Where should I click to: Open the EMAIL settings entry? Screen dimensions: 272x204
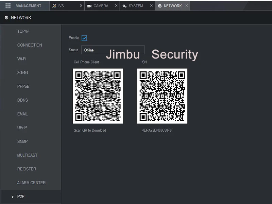[22, 114]
